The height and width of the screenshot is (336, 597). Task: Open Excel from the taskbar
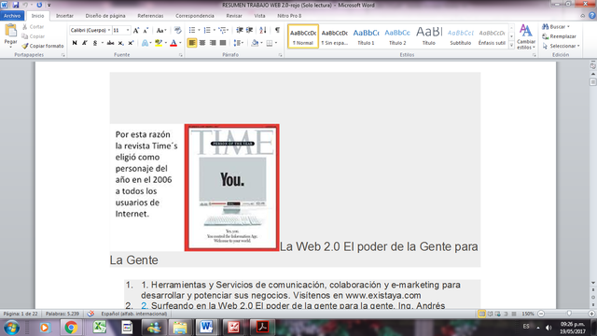(x=100, y=328)
